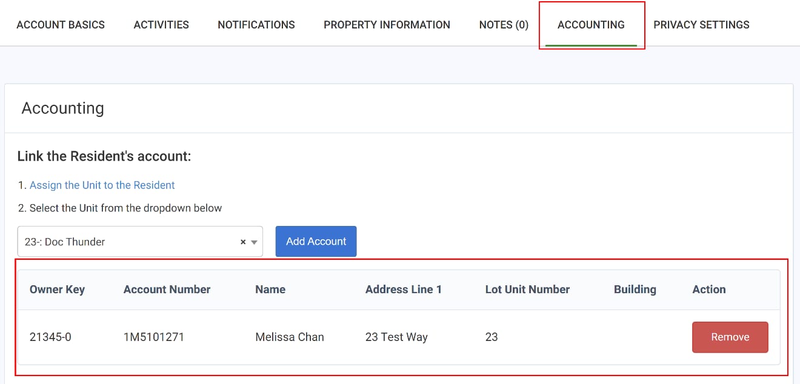
Task: Open the Property Information tab
Action: click(387, 25)
